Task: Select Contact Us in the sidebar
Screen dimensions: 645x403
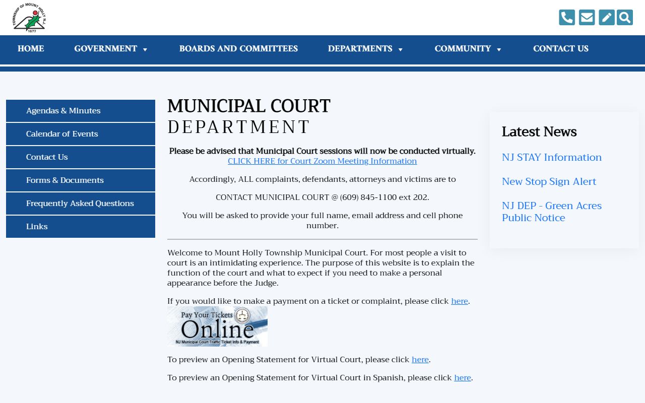Action: click(x=81, y=157)
